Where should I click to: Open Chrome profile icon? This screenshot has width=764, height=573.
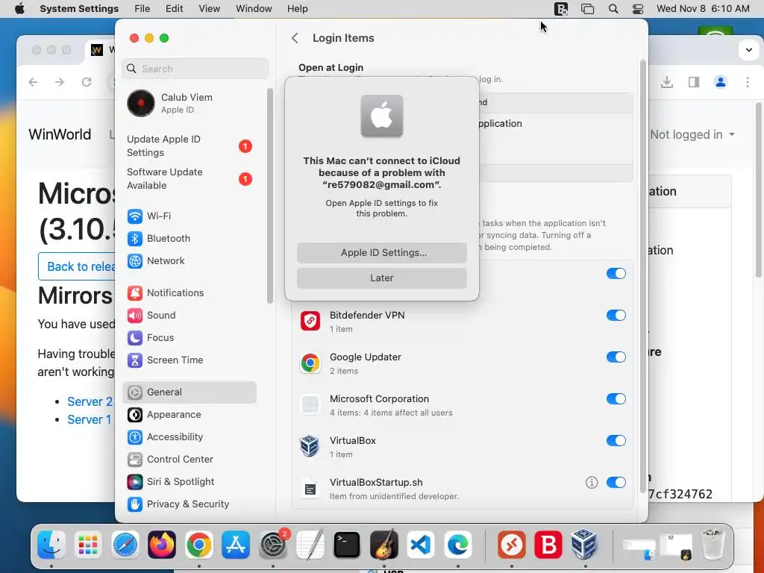(x=721, y=82)
